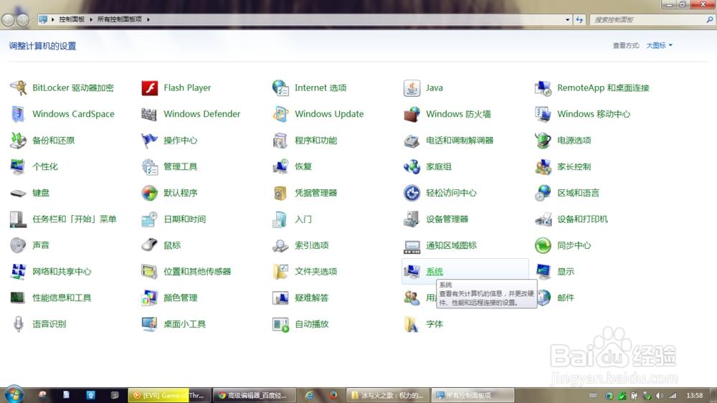Click the 所有控制面板项 breadcrumb
The width and height of the screenshot is (717, 403).
(x=120, y=19)
